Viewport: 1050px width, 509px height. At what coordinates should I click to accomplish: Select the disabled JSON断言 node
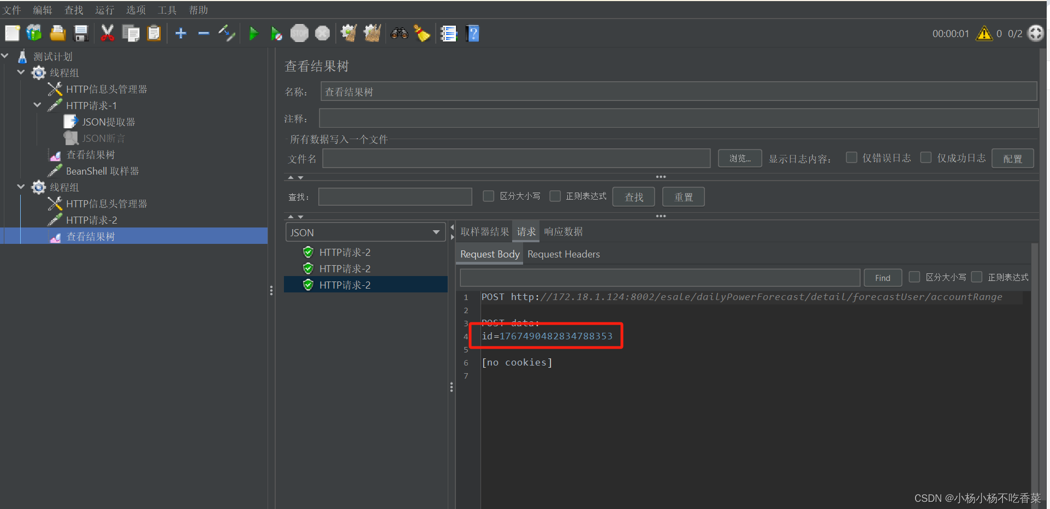104,138
